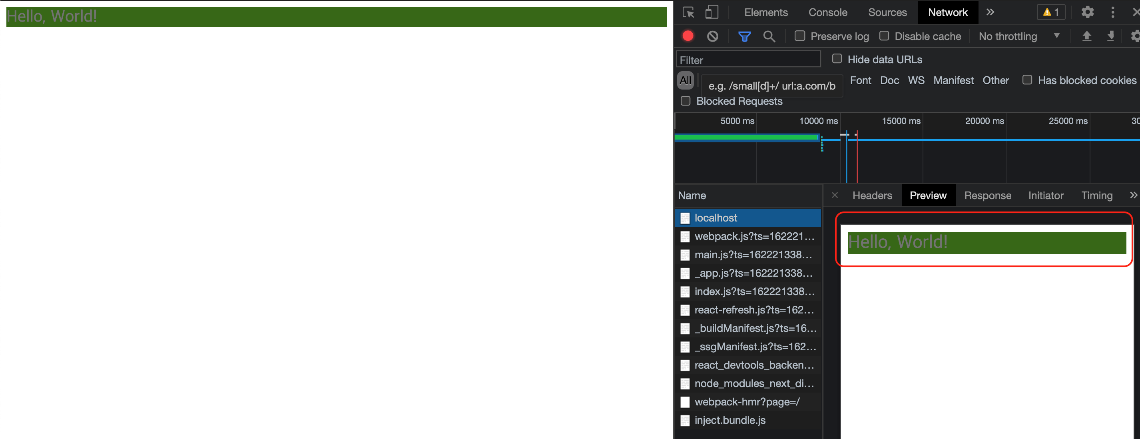Open DevTools settings gear
The width and height of the screenshot is (1140, 439).
[1087, 12]
